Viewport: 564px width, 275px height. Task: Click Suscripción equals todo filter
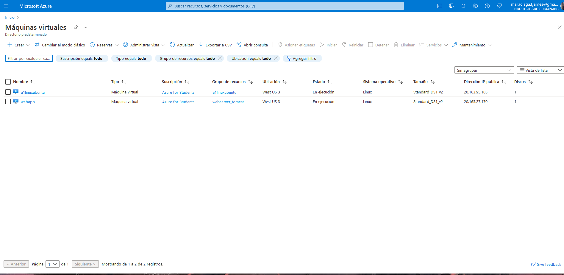tap(82, 58)
